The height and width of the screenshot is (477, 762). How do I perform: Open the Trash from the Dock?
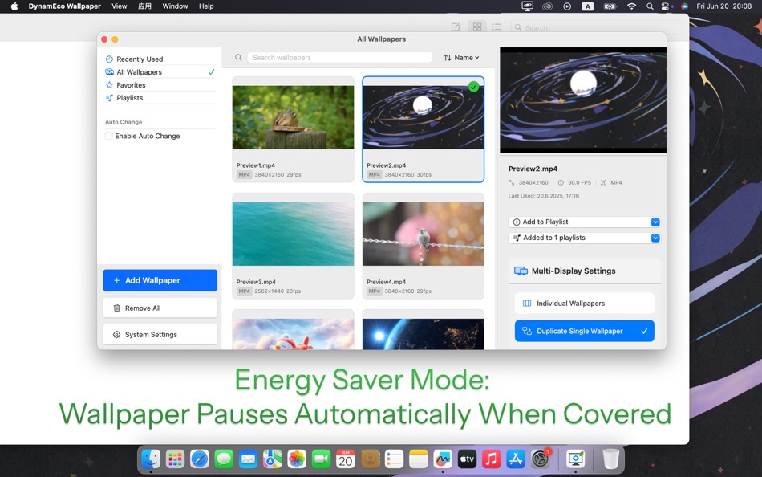610,459
